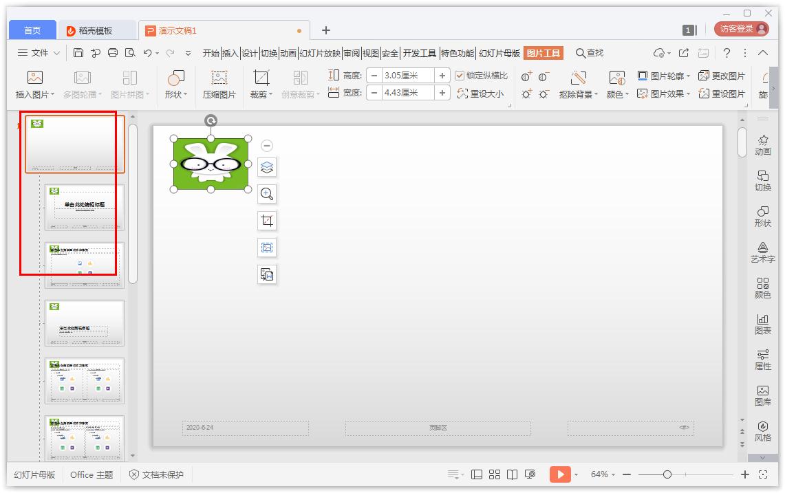The height and width of the screenshot is (493, 785).
Task: Click the Help question mark icon
Action: tap(727, 52)
